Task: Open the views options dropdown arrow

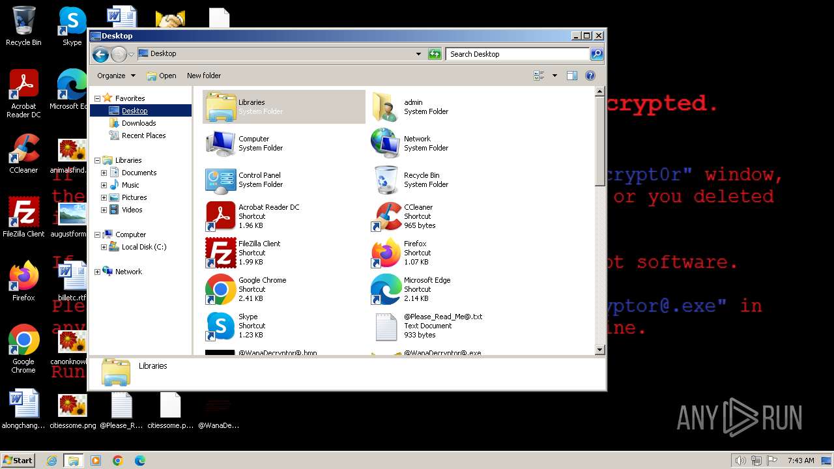Action: click(x=554, y=76)
